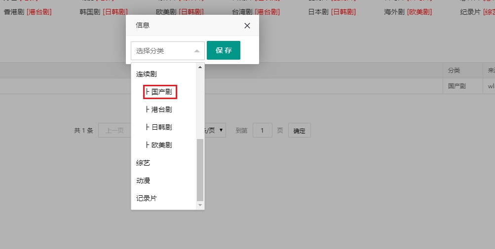
Task: Close the 信息 dialog
Action: click(x=247, y=26)
